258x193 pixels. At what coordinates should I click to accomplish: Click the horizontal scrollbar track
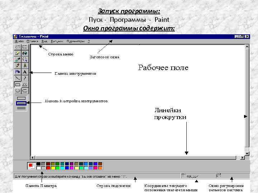coord(138,158)
